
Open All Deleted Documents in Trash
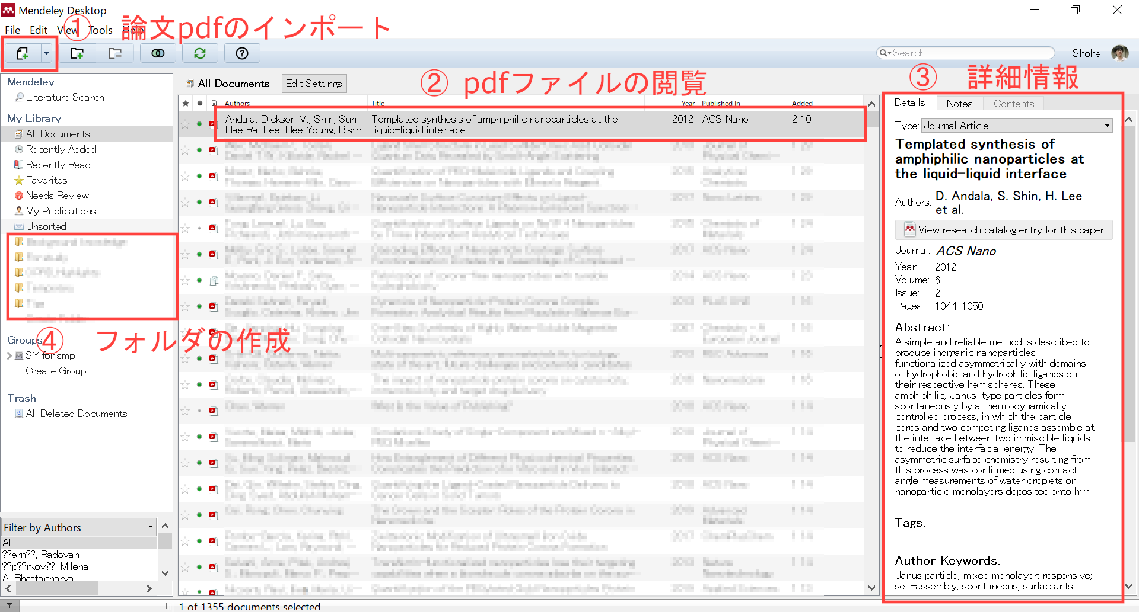(76, 414)
